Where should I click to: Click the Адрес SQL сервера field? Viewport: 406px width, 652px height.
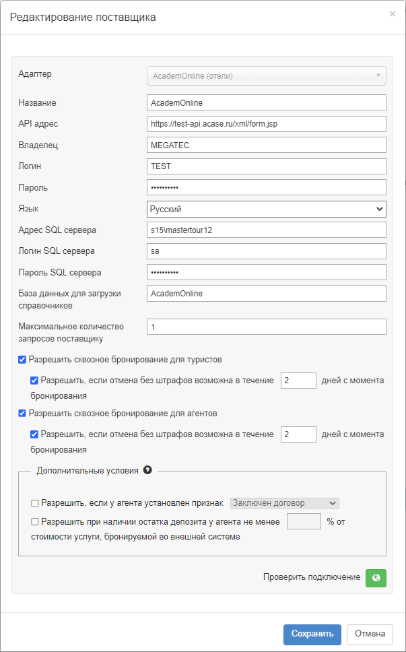point(266,230)
